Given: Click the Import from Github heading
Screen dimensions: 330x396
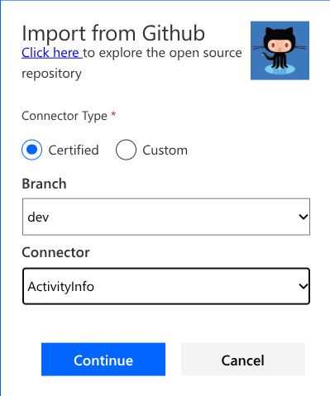Looking at the screenshot, I should (x=113, y=33).
